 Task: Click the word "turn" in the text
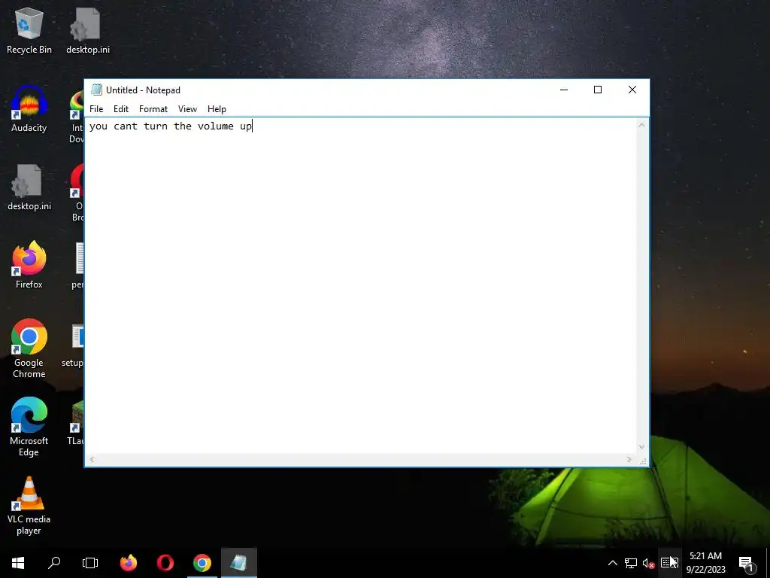(156, 126)
